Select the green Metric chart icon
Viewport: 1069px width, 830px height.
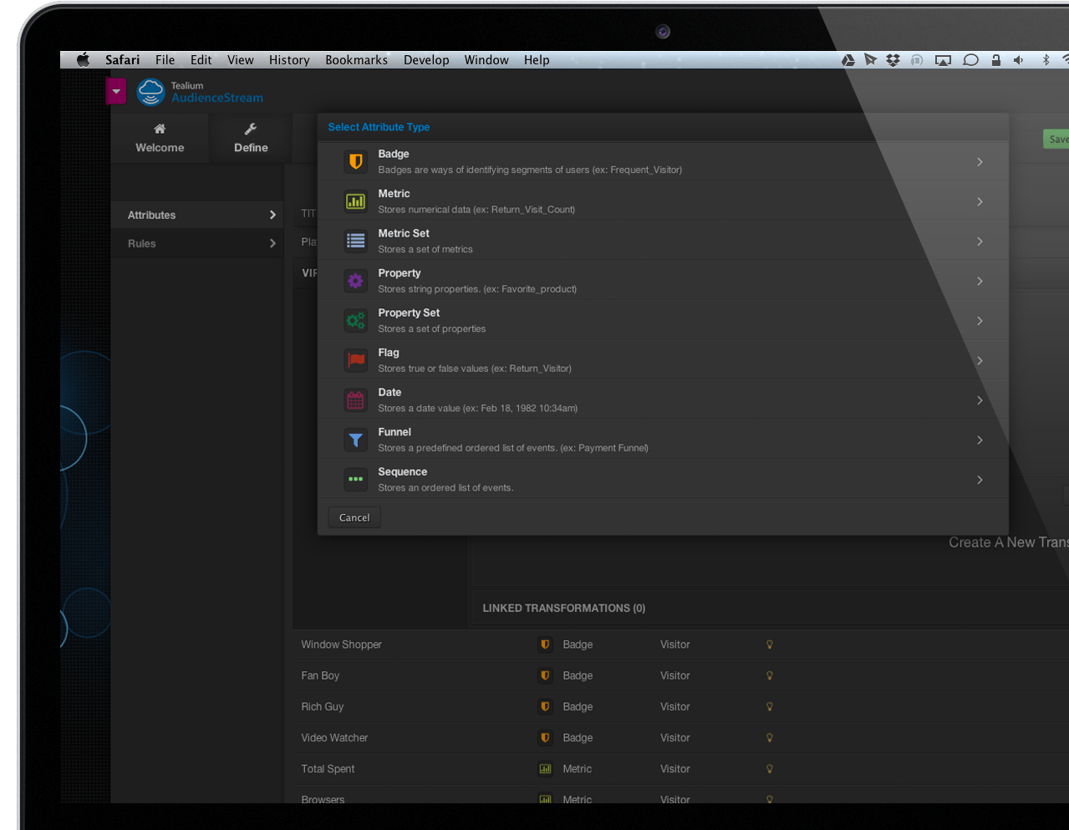pyautogui.click(x=355, y=201)
